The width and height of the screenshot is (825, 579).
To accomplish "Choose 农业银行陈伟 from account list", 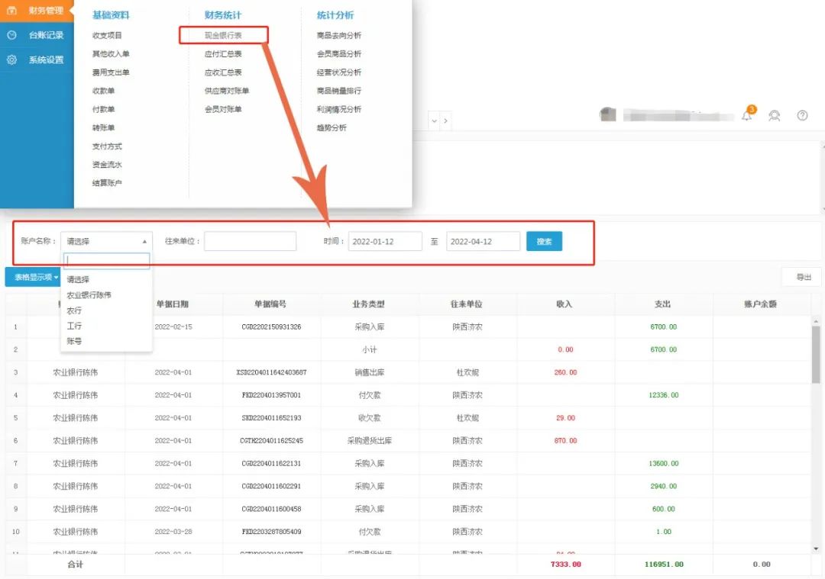I will click(x=89, y=295).
